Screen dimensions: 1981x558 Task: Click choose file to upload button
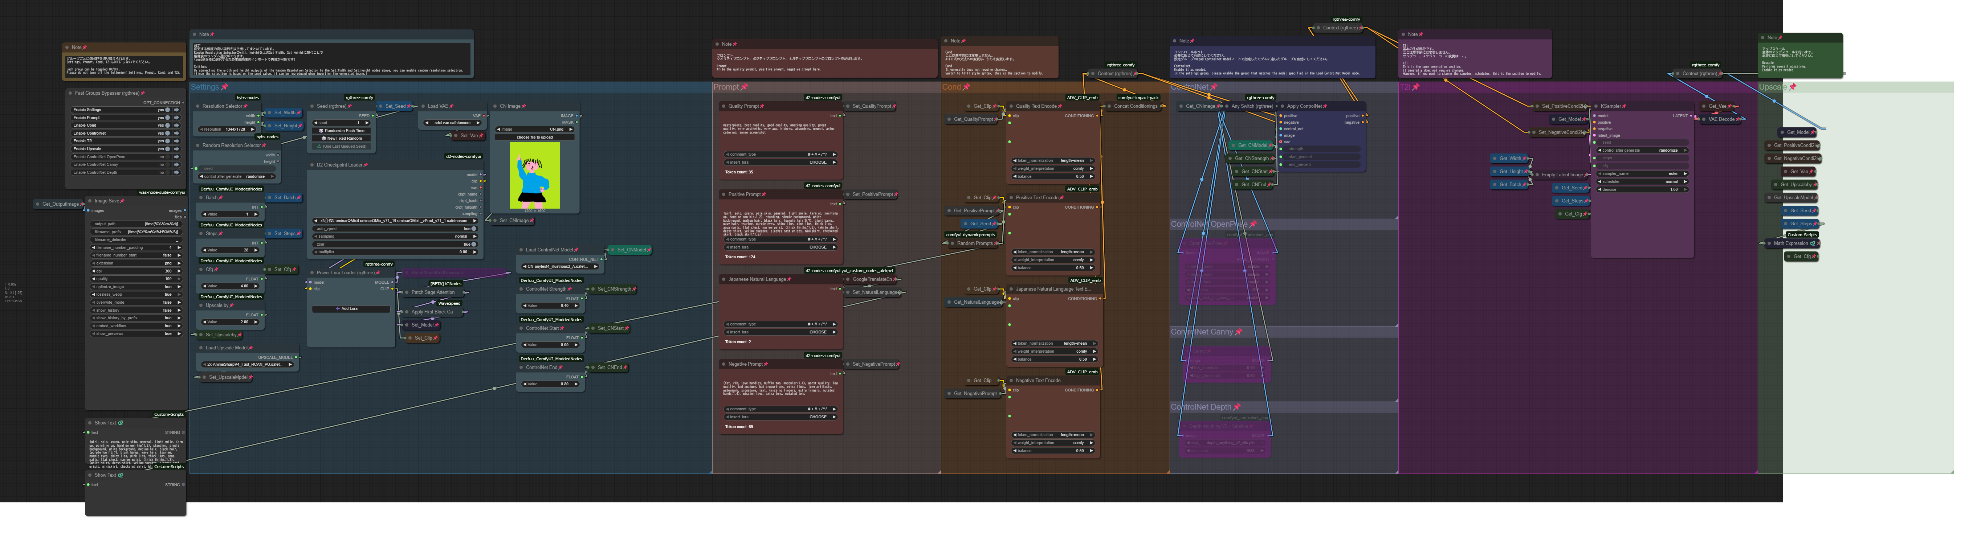tap(534, 137)
